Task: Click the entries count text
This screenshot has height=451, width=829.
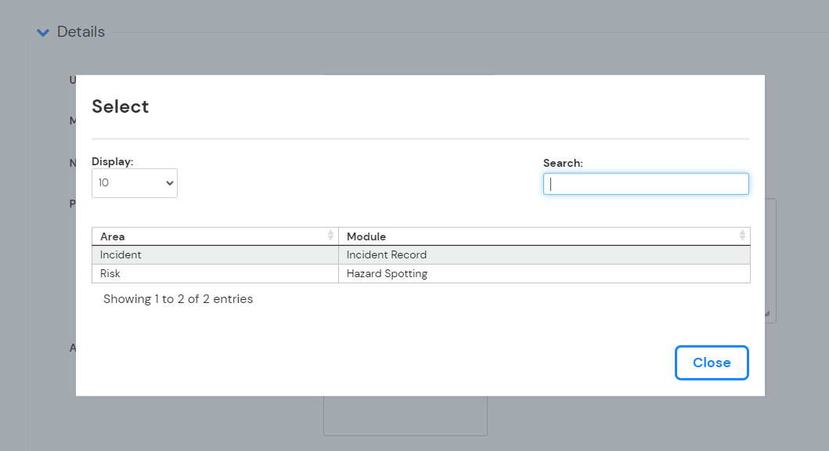Action: coord(177,298)
